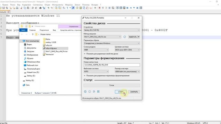Open the Управление ribbon tab in Explorer

point(74,27)
